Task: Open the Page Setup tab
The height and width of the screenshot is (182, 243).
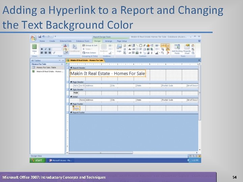Action: pos(122,41)
